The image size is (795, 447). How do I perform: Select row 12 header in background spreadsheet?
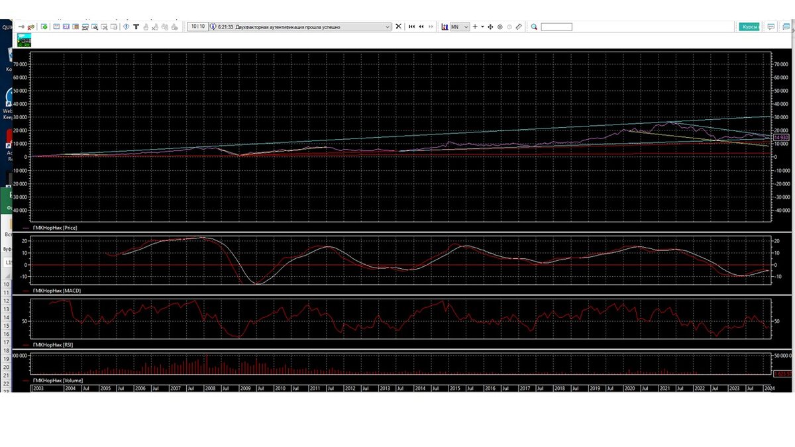click(6, 301)
